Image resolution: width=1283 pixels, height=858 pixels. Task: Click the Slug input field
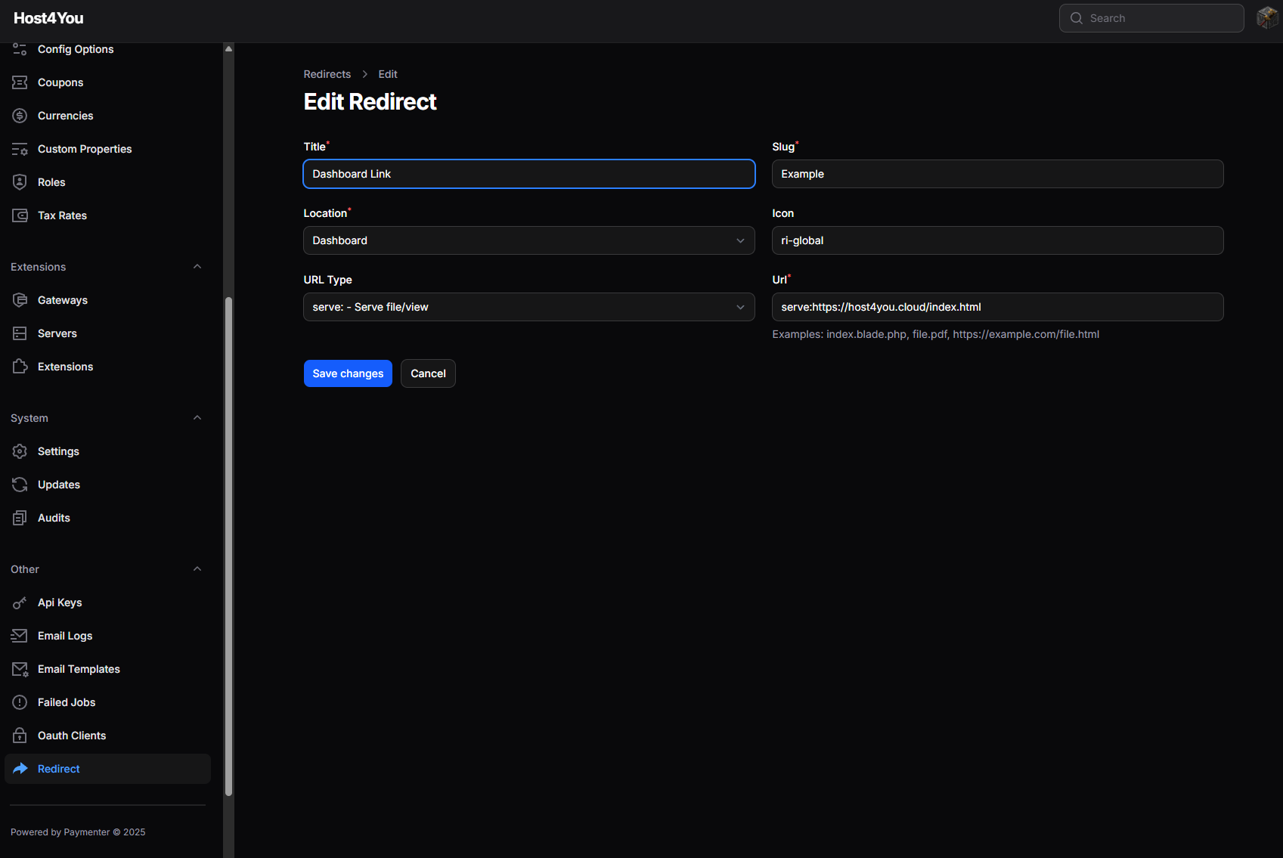point(997,174)
